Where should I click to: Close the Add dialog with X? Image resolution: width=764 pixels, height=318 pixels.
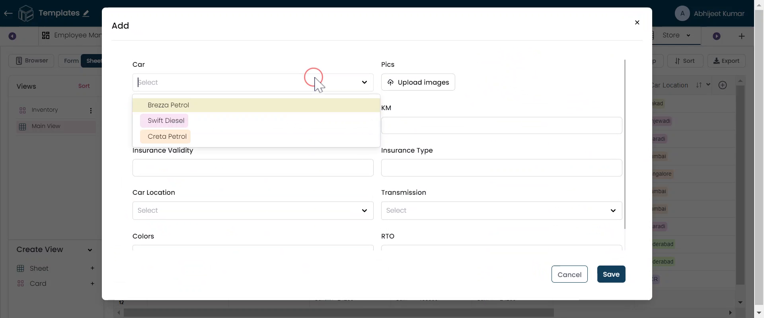637,23
